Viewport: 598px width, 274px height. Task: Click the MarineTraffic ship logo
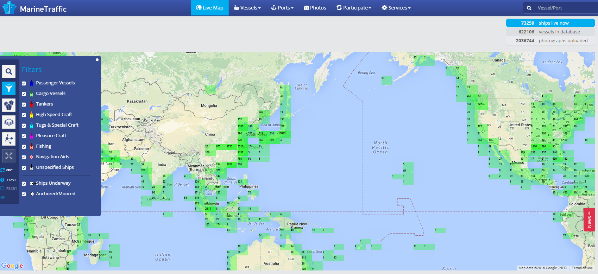point(9,8)
